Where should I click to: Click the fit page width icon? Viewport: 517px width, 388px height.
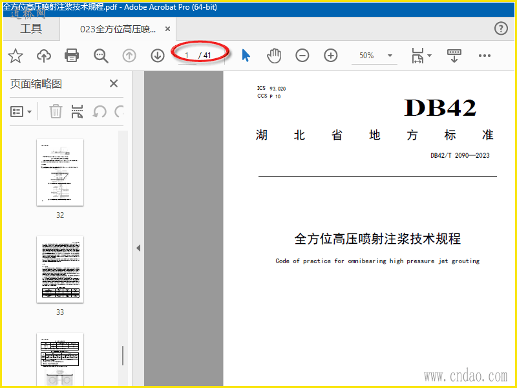417,56
